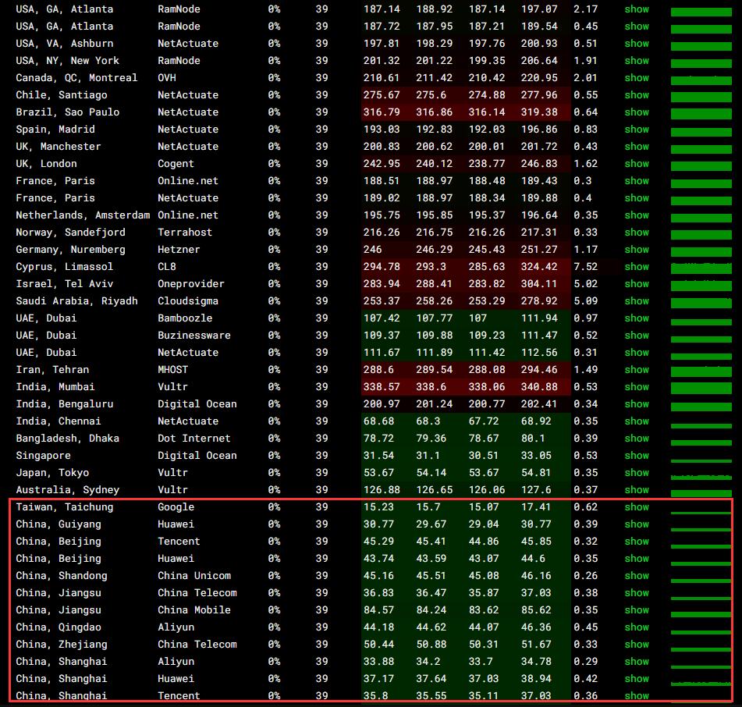Click "show" for Norway, Sandefjord
The image size is (742, 707).
637,232
